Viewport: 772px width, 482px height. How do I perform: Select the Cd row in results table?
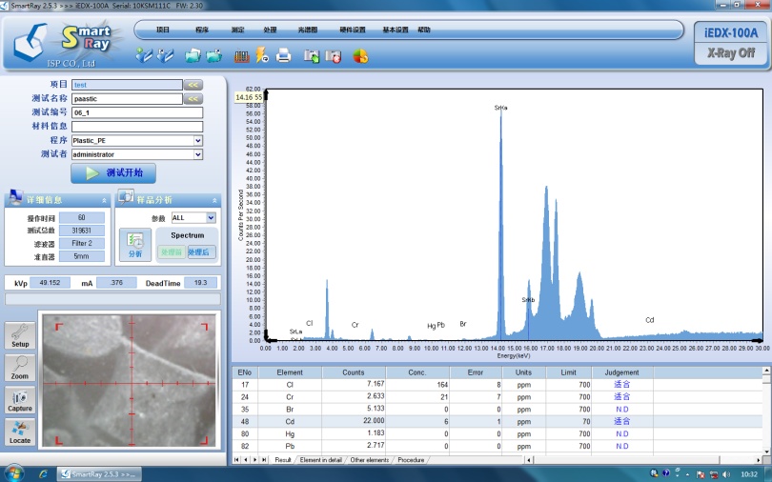pyautogui.click(x=497, y=421)
